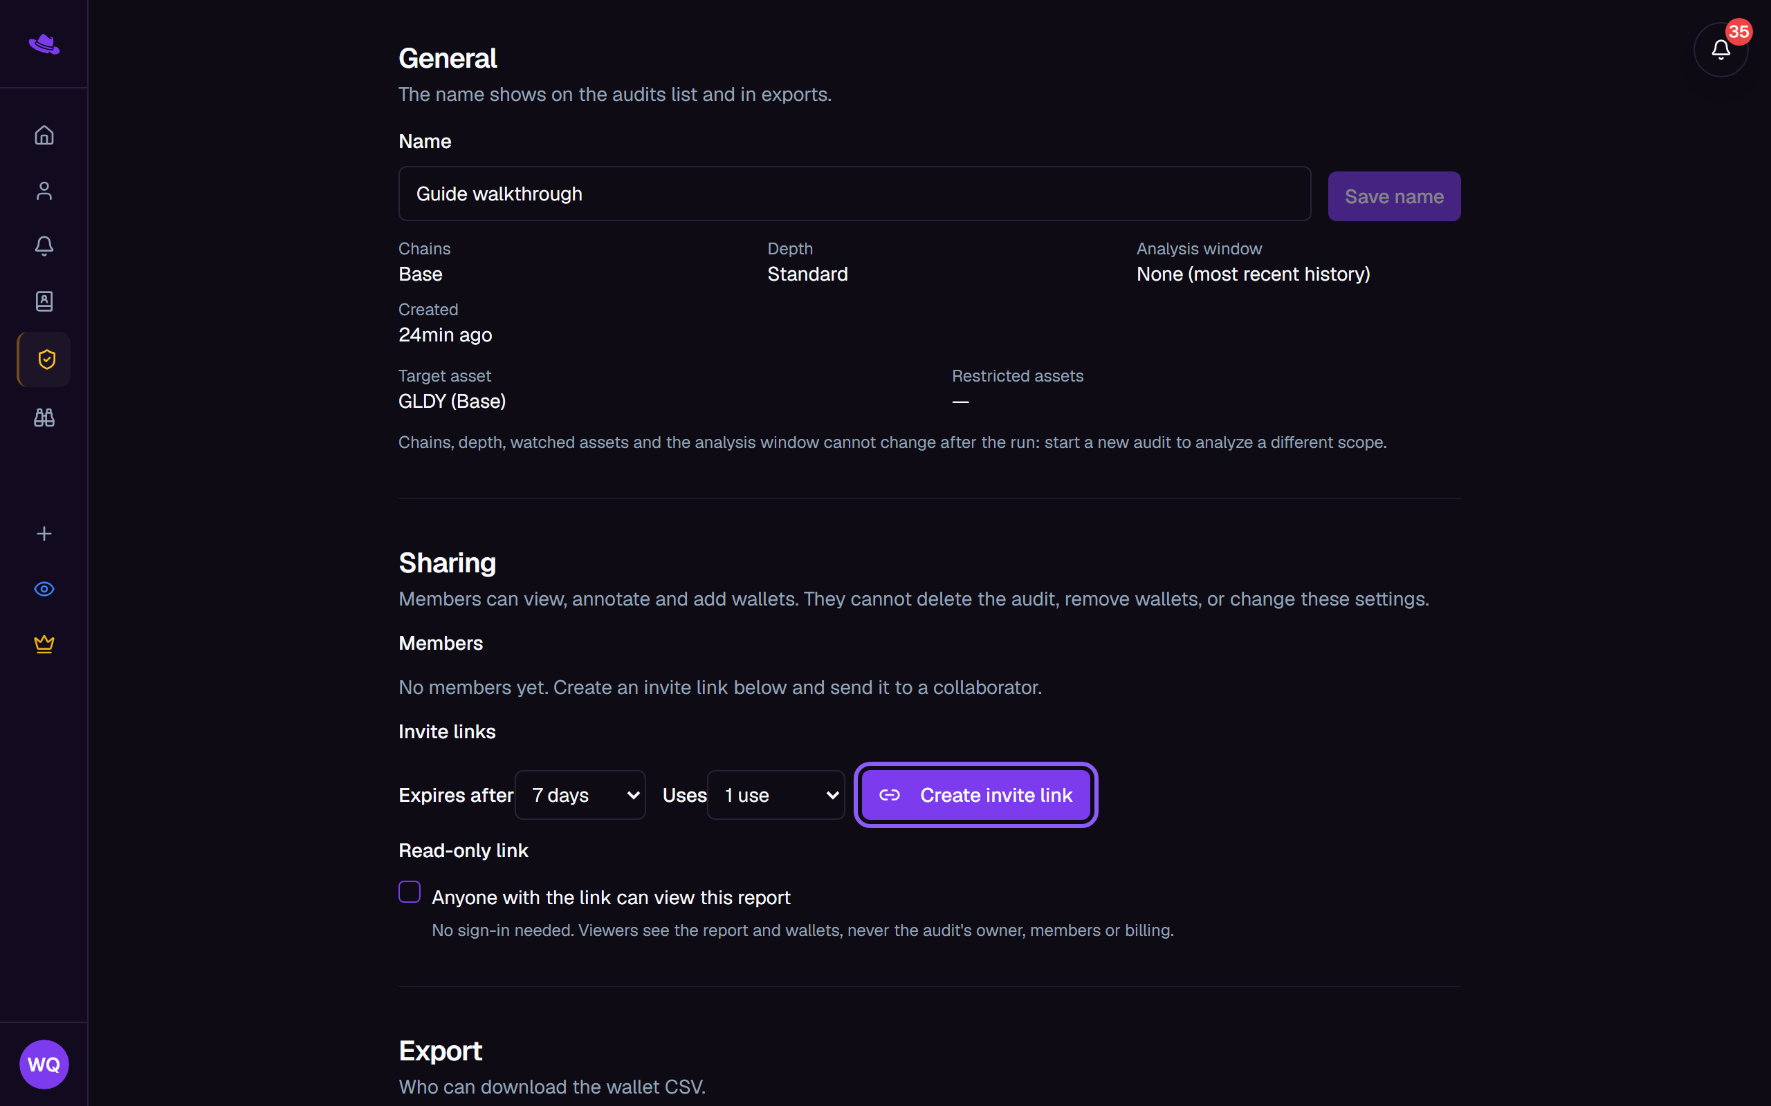Click 'Anyone with the link can view this report' label
The height and width of the screenshot is (1106, 1771).
pyautogui.click(x=611, y=897)
